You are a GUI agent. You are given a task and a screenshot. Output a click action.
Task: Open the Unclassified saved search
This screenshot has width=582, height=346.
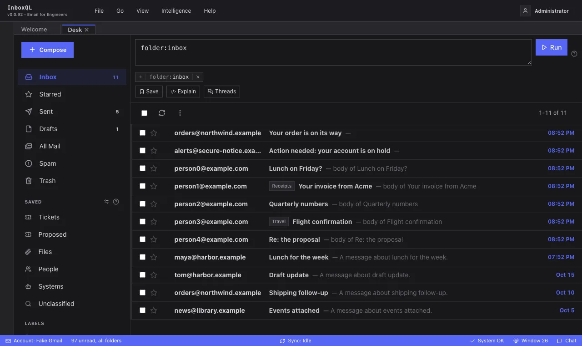pos(72,304)
